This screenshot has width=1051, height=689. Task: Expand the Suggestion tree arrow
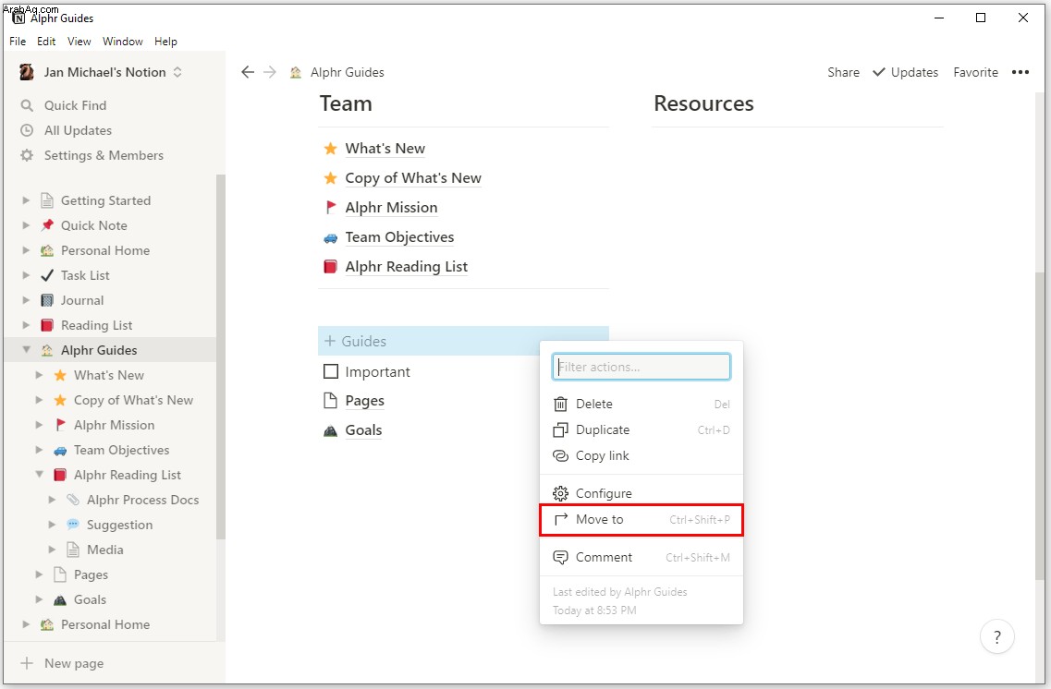coord(52,525)
